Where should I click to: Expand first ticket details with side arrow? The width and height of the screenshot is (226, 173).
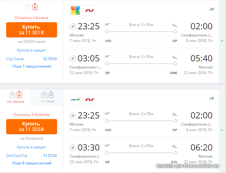(x=222, y=41)
